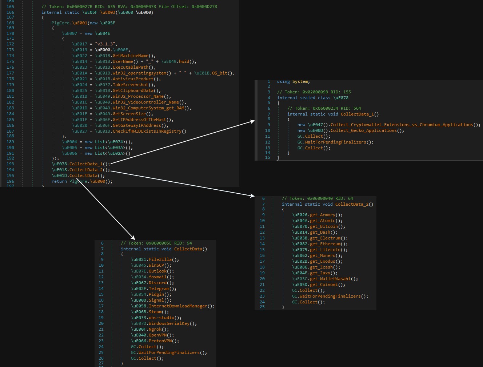Click the get_Exodus call
Screen dimensions: 483x367
(323, 261)
